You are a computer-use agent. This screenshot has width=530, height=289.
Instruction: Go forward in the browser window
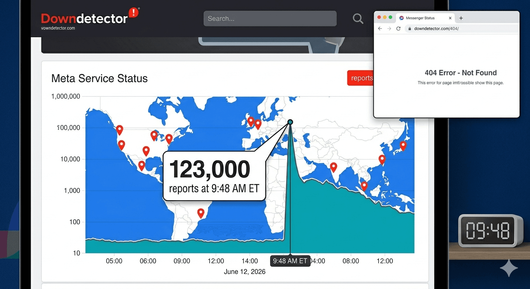click(389, 29)
